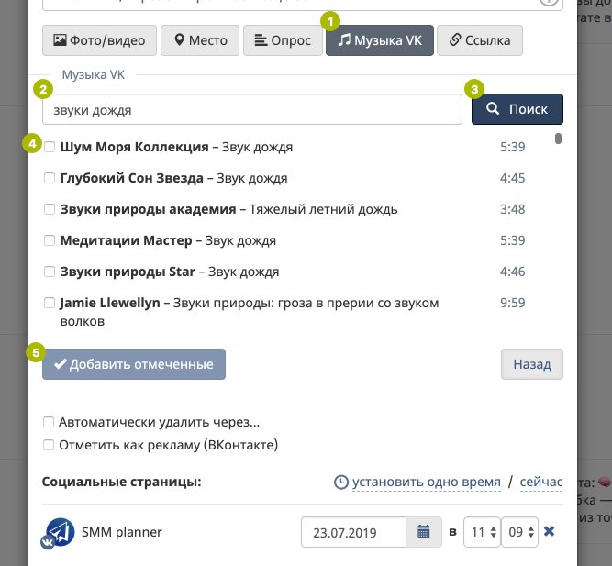Click the date field showing 23.07.2019

click(x=353, y=532)
